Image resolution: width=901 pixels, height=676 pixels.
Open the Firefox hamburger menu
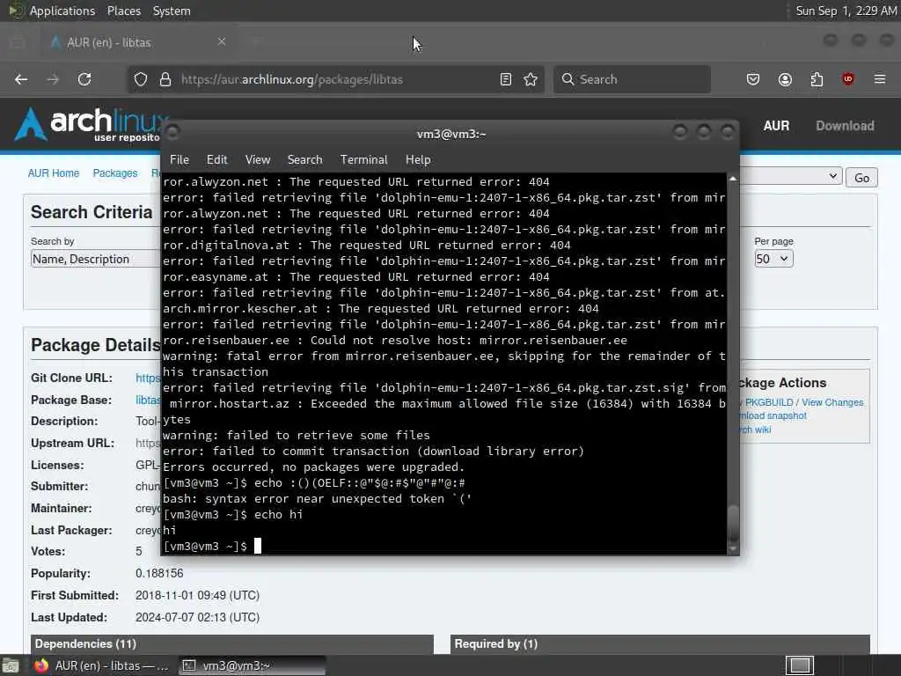coord(880,79)
